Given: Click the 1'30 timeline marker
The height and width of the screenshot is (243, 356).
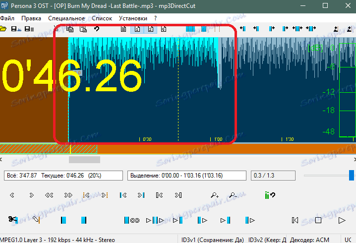Looking at the screenshot, I should tap(288, 139).
